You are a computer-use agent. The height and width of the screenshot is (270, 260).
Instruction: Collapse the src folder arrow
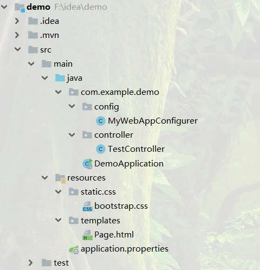click(x=17, y=49)
